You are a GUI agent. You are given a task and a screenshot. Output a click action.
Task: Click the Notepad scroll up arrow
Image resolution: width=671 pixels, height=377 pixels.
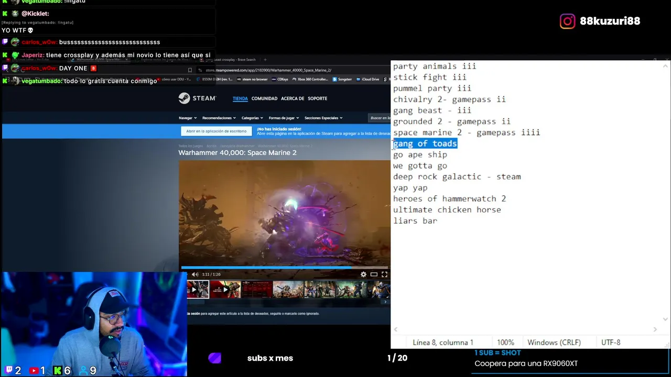[x=666, y=66]
